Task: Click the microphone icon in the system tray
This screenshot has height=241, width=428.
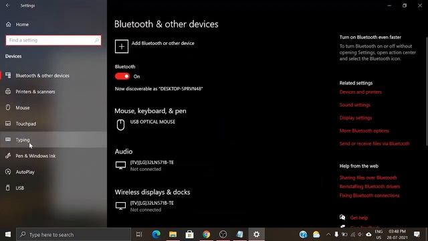Action: (336, 234)
